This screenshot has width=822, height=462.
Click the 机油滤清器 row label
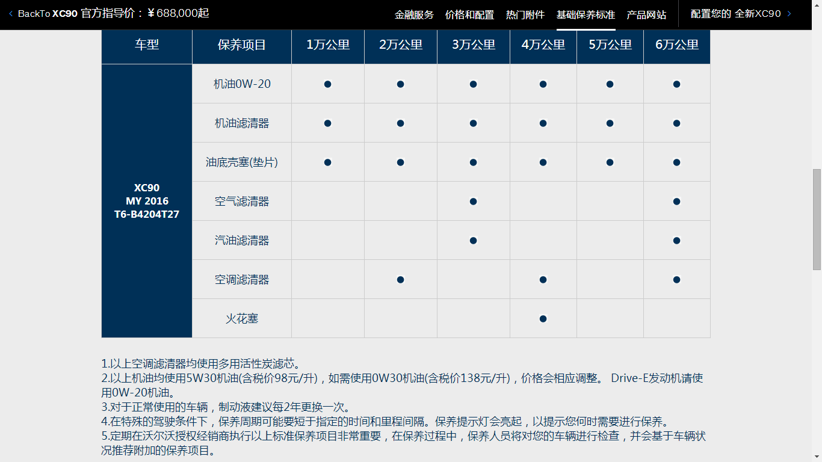click(x=242, y=123)
